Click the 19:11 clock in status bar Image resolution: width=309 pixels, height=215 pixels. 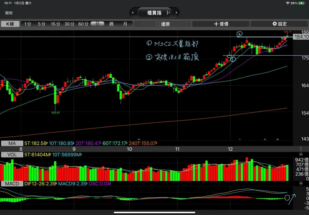(8, 3)
